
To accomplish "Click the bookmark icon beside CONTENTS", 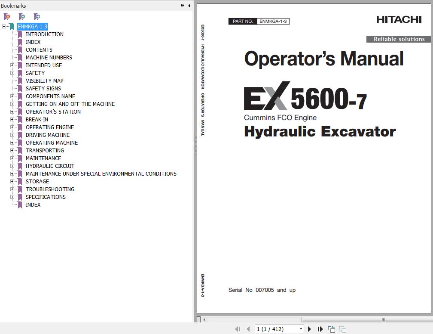I will point(20,50).
